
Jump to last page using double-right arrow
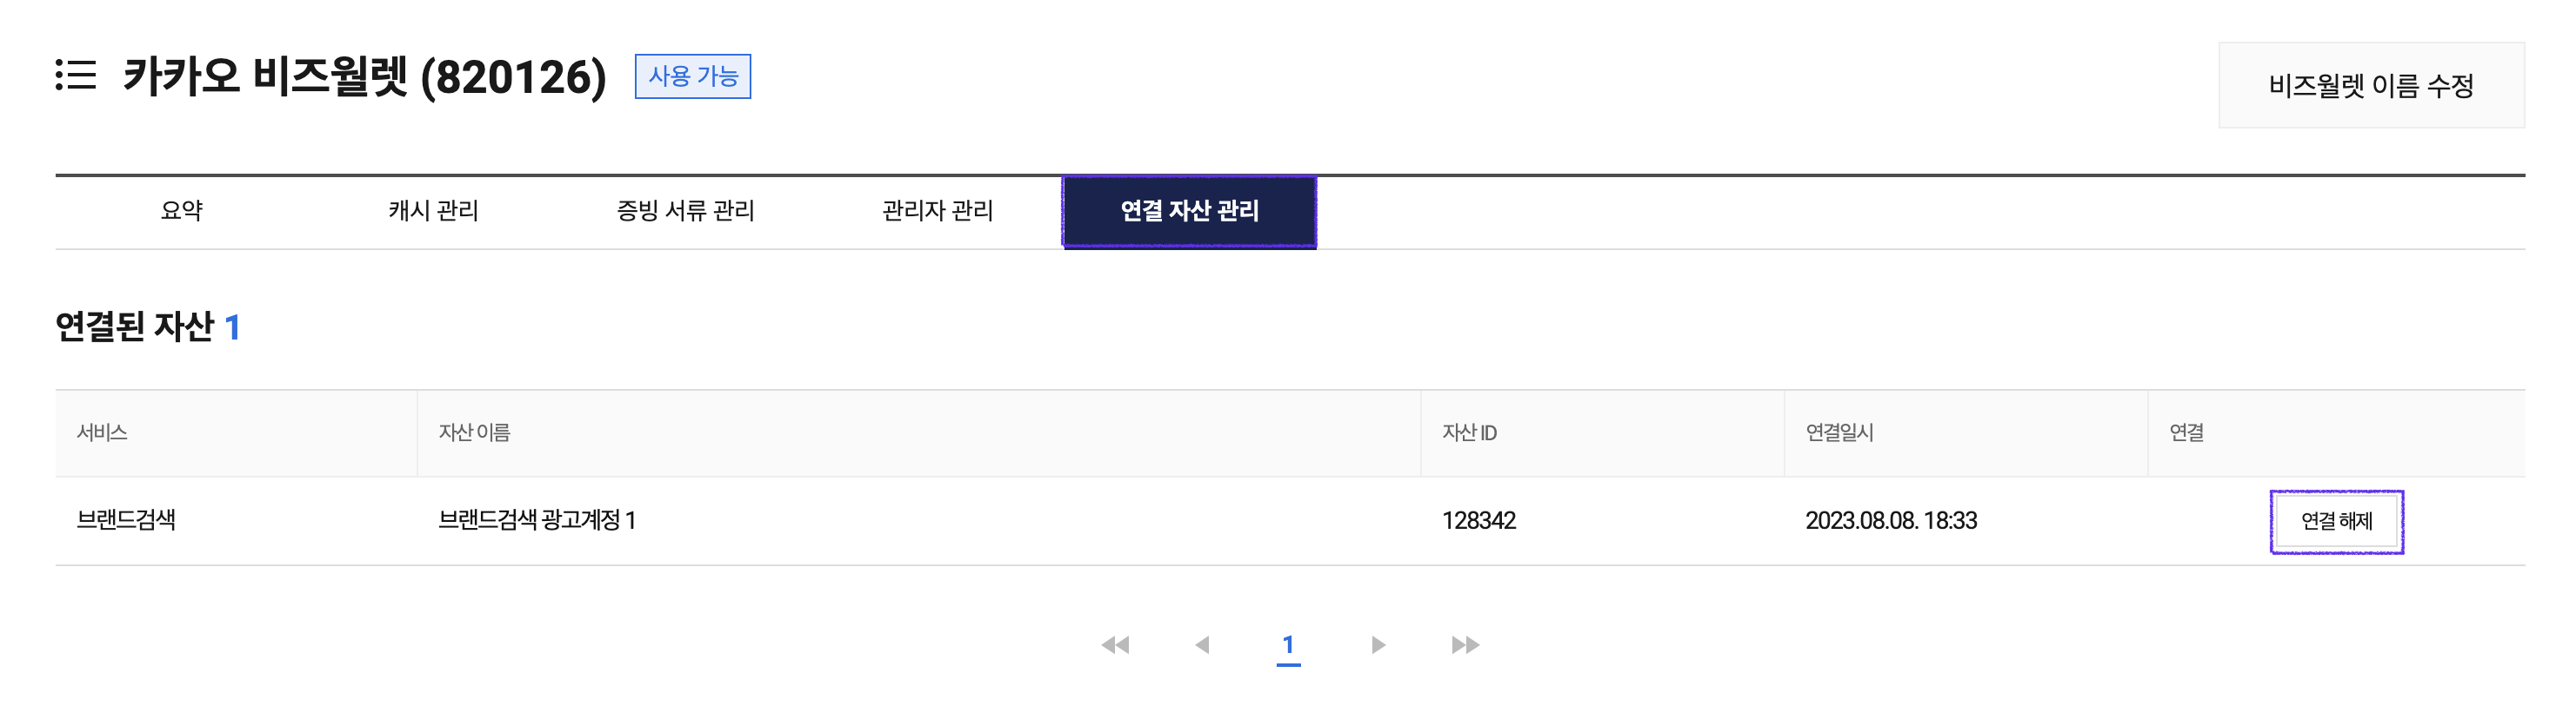pos(1465,645)
